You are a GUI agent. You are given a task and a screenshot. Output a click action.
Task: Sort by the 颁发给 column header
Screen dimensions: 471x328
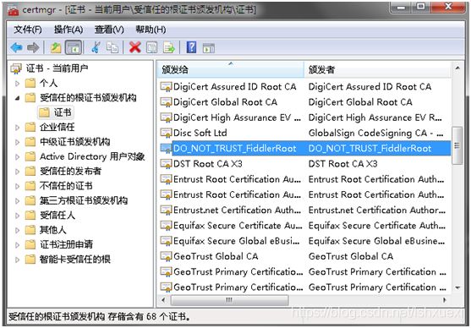click(231, 69)
